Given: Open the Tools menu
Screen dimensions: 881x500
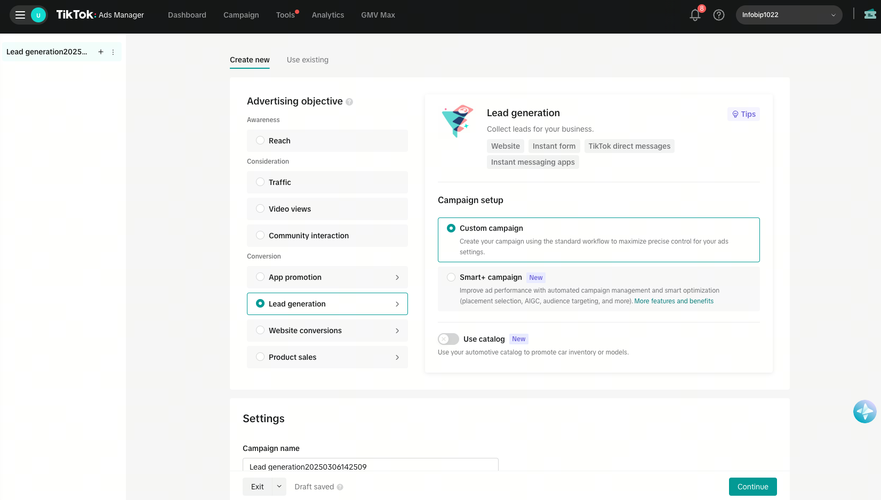Looking at the screenshot, I should click(x=285, y=15).
